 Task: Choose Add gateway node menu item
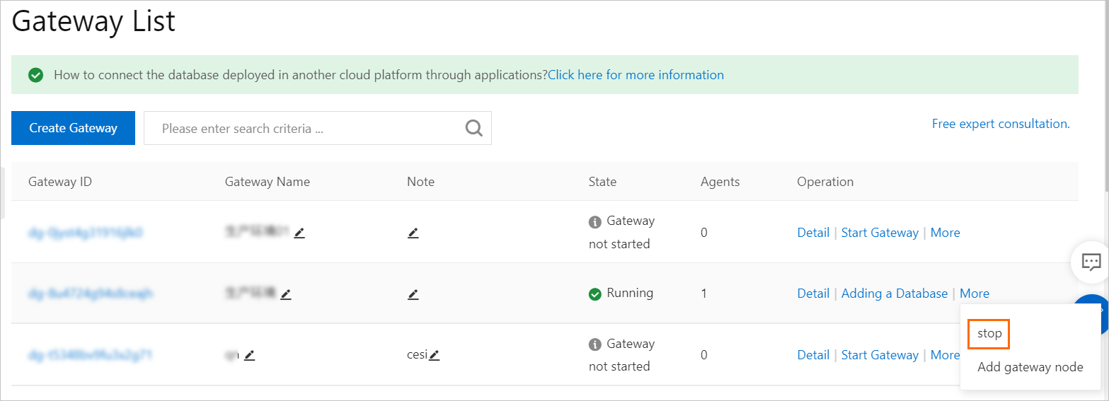click(x=1030, y=367)
